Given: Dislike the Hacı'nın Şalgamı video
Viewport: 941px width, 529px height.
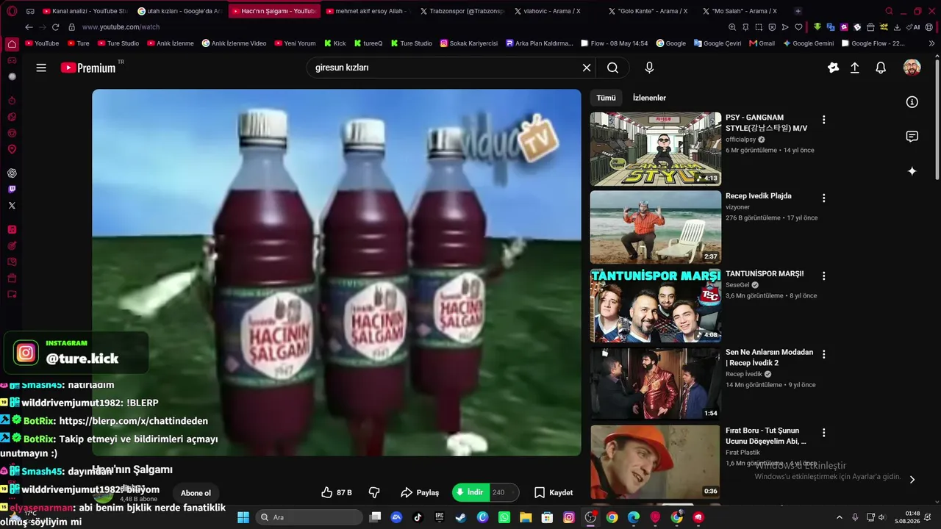Looking at the screenshot, I should [x=374, y=492].
